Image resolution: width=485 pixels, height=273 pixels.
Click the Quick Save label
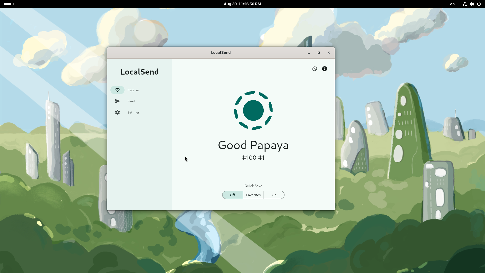tap(253, 186)
